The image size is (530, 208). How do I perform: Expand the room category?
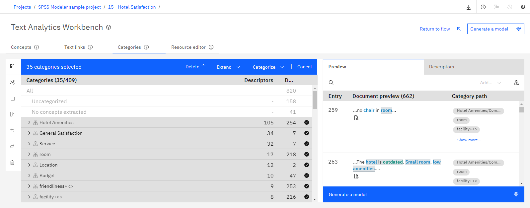click(x=29, y=154)
